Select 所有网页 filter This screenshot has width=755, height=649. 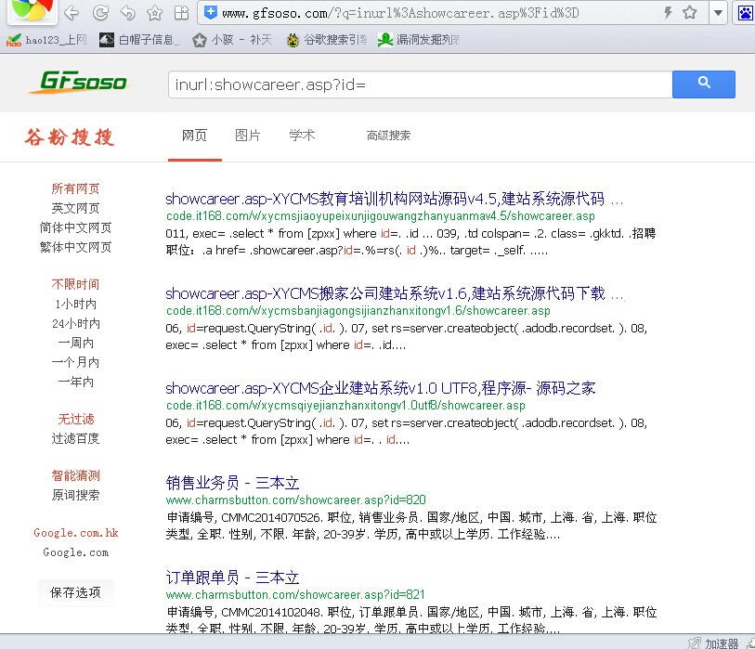[75, 188]
